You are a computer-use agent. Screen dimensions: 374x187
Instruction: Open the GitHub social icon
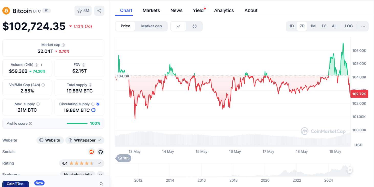(101, 152)
